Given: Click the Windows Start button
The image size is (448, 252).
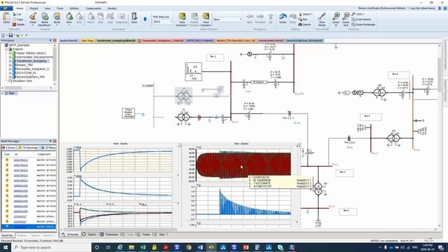Looking at the screenshot, I should [x=5, y=247].
